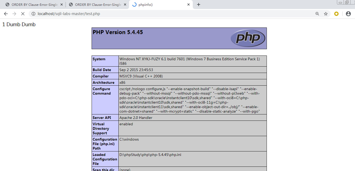Click the 'enabled' value

(126, 124)
